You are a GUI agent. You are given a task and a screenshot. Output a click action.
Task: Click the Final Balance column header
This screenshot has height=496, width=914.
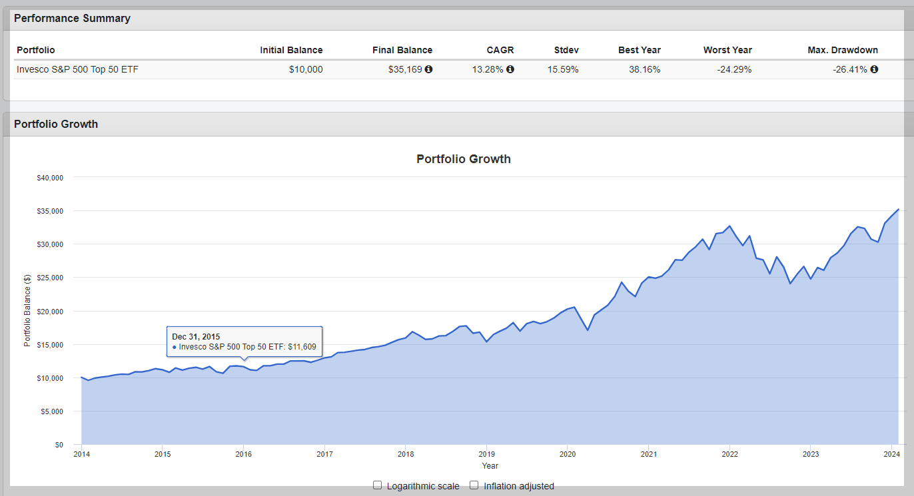pos(402,50)
